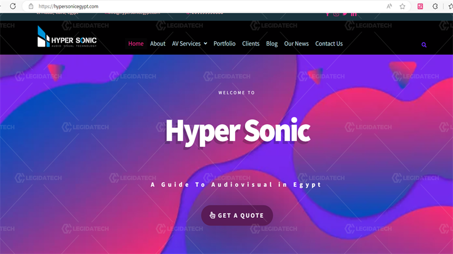This screenshot has height=254, width=453.
Task: Click the Hyper Sonic logo in the header
Action: (67, 37)
